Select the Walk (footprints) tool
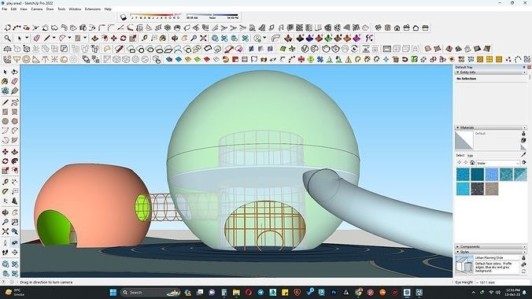Viewport: 532px width, 299px height. (5, 253)
